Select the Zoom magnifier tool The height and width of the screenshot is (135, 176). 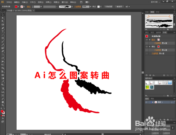pos(3,105)
